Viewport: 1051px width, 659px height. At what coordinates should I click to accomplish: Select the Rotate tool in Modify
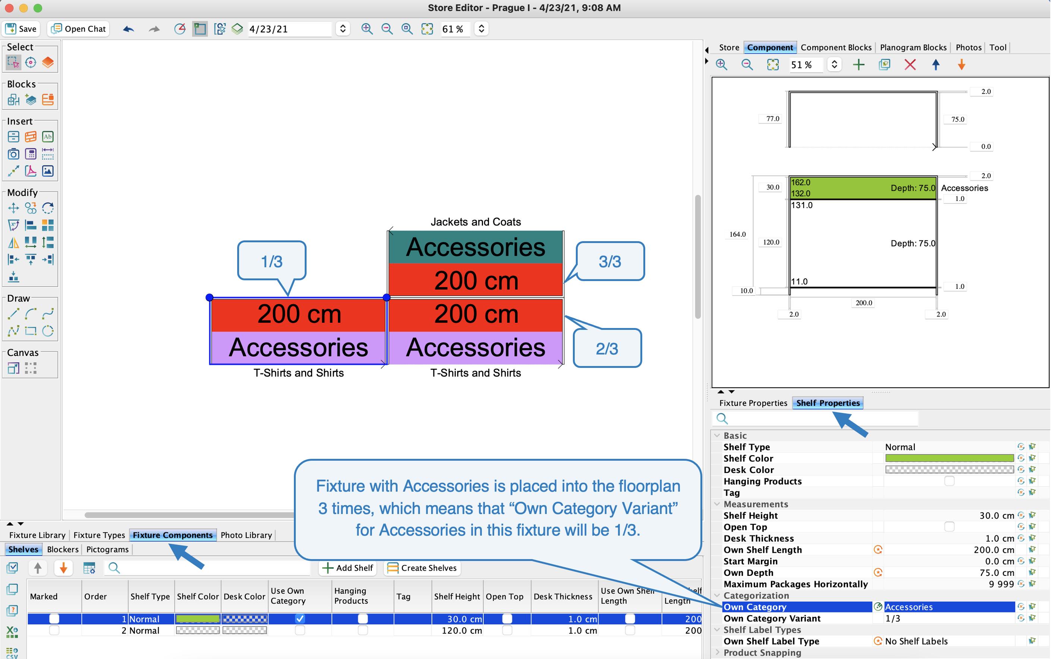point(47,208)
